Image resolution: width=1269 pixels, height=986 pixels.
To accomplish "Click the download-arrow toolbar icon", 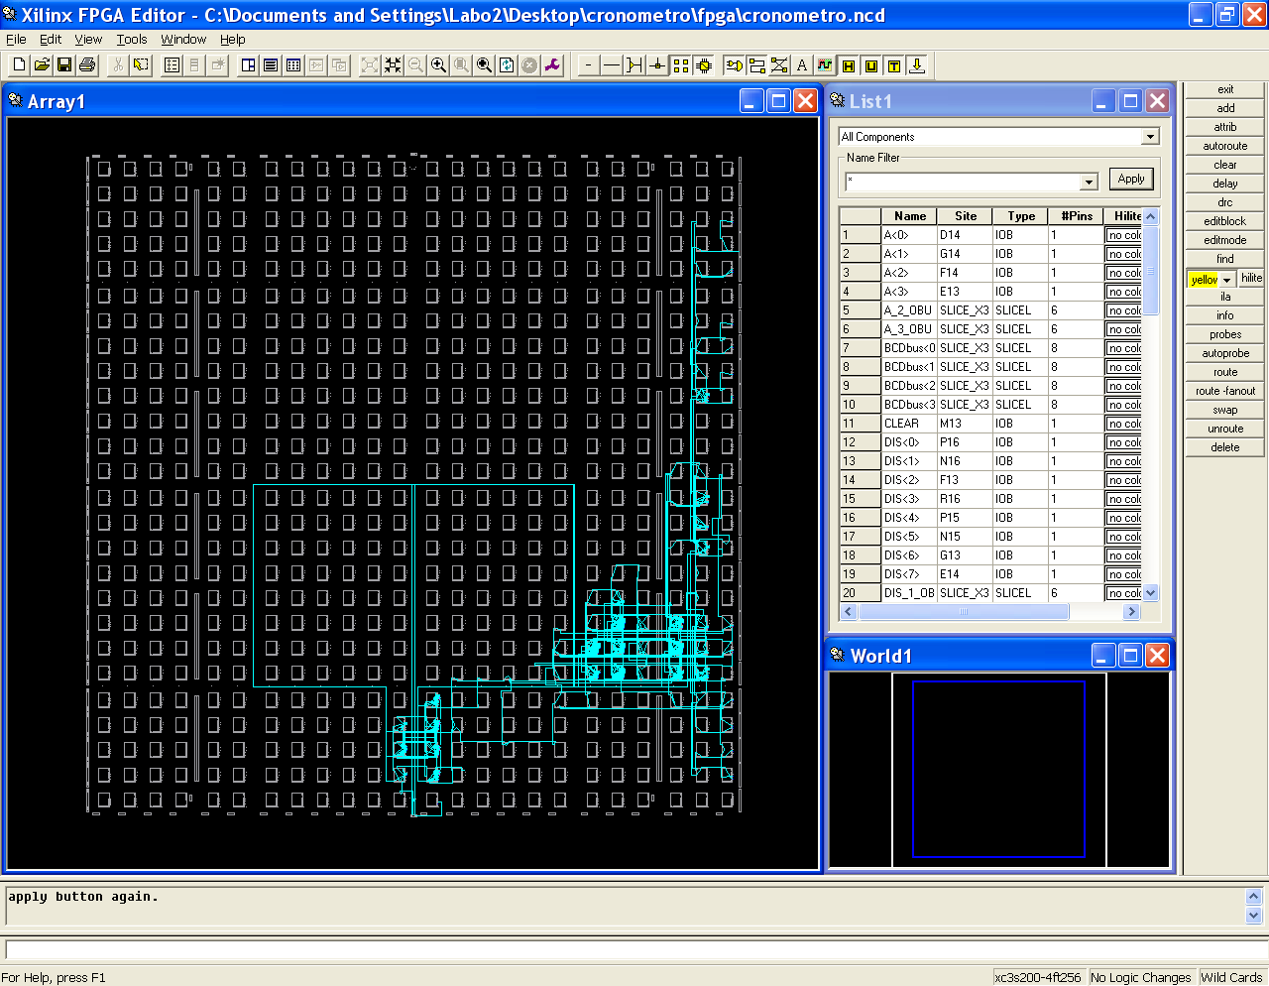I will pyautogui.click(x=917, y=64).
